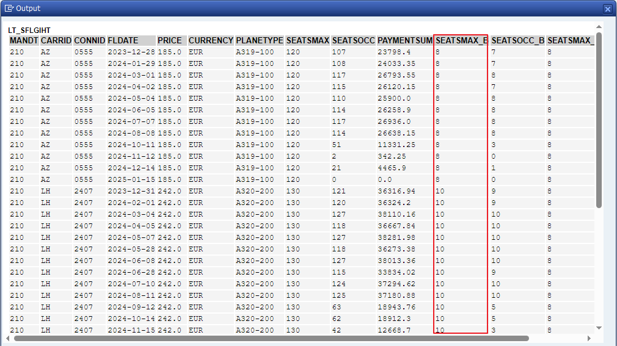Click the flight date 2024-06-05

[131, 110]
